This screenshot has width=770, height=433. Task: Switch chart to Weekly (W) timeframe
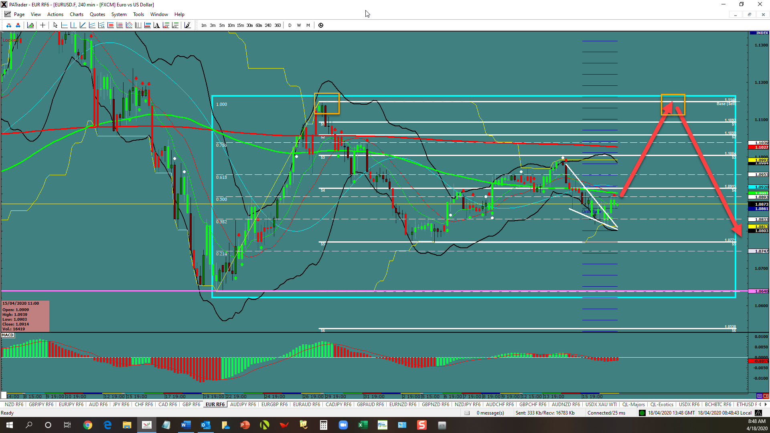[x=299, y=25]
